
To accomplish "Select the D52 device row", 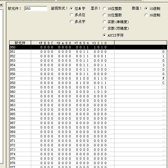I will tap(88, 56).
